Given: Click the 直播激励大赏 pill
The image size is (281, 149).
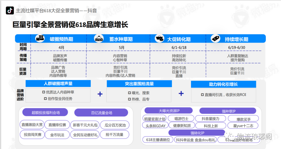Looking at the screenshot, I should point(32,125).
